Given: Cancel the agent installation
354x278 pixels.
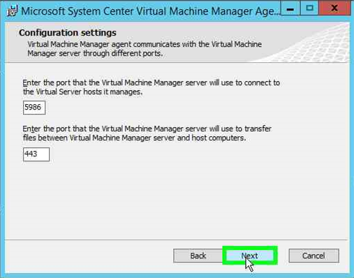Looking at the screenshot, I should [x=314, y=256].
